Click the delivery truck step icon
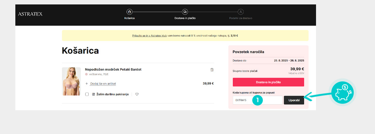This screenshot has width=375, height=134. pos(185,12)
